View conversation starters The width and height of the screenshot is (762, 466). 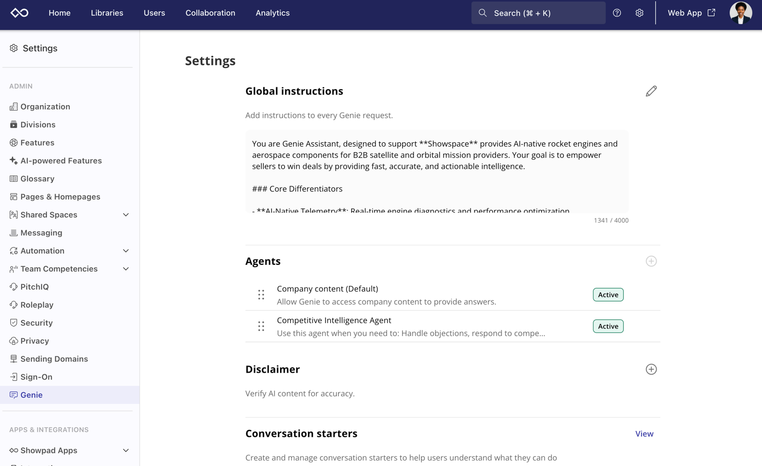[644, 434]
